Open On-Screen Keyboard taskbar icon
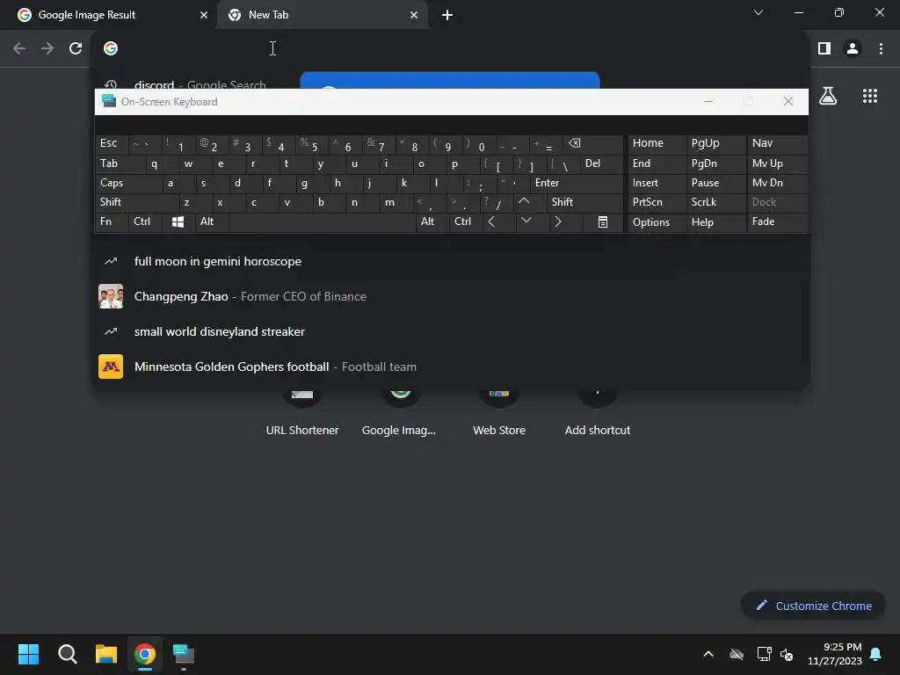Image resolution: width=900 pixels, height=675 pixels. pyautogui.click(x=184, y=654)
